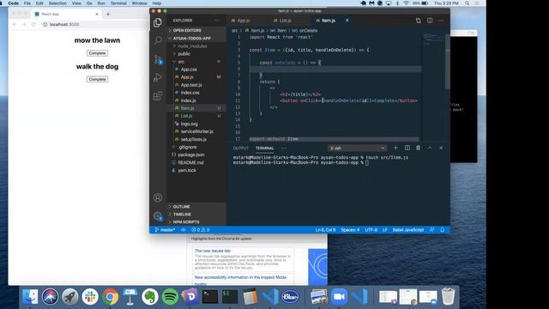Open the Manage gear in the activity bar
The height and width of the screenshot is (309, 549).
pos(158,216)
